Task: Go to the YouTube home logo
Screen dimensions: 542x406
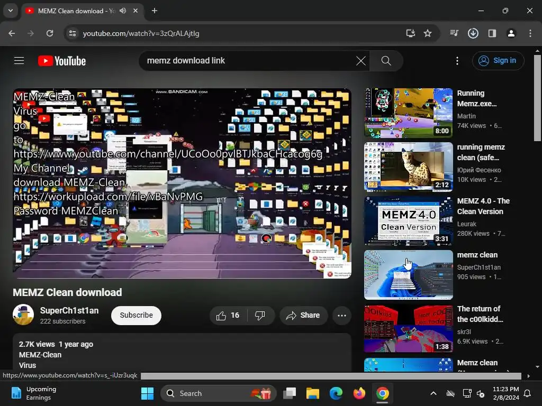Action: pyautogui.click(x=62, y=61)
